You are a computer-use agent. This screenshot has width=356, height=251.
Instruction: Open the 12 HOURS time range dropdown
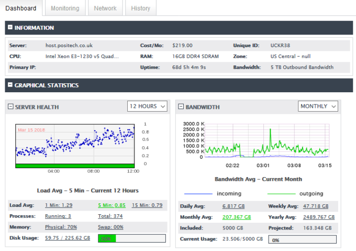pyautogui.click(x=147, y=106)
